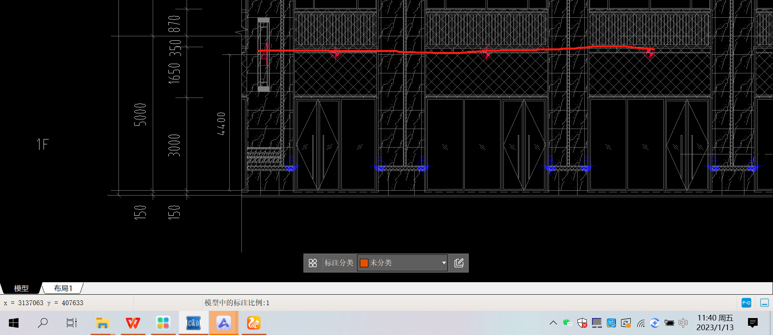Image resolution: width=773 pixels, height=335 pixels.
Task: Click the blue panel toggle status icon
Action: 764,303
